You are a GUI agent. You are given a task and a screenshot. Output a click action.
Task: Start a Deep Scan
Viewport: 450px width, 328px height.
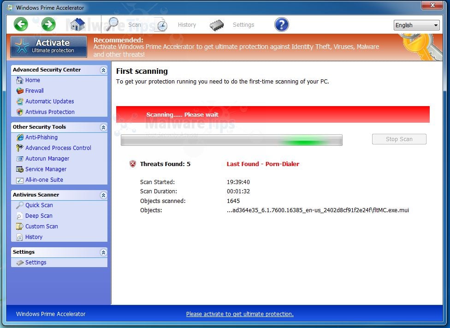point(39,216)
